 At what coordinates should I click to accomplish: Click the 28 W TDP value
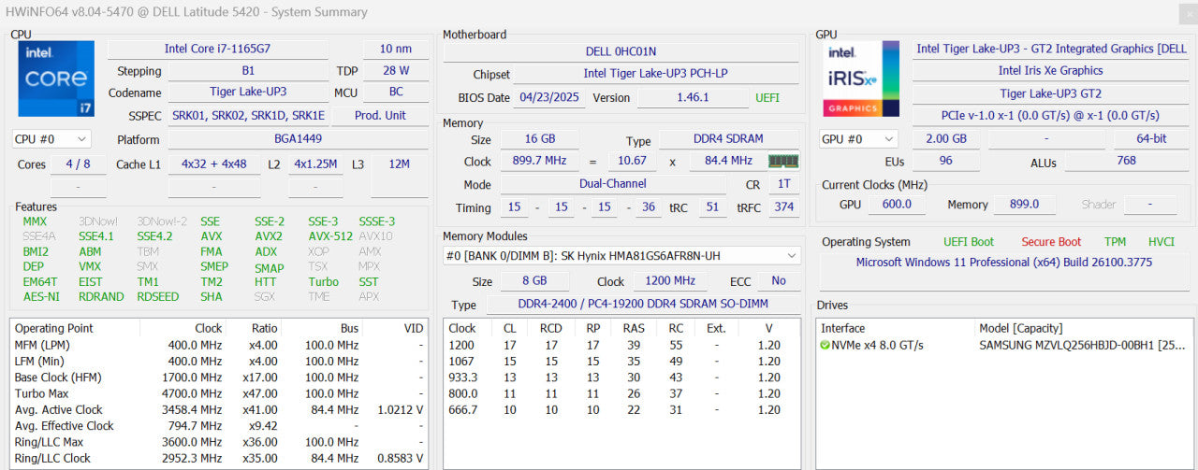[396, 70]
